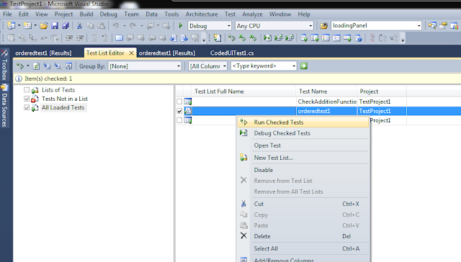
Task: Choose Open Test from context menu
Action: point(303,145)
